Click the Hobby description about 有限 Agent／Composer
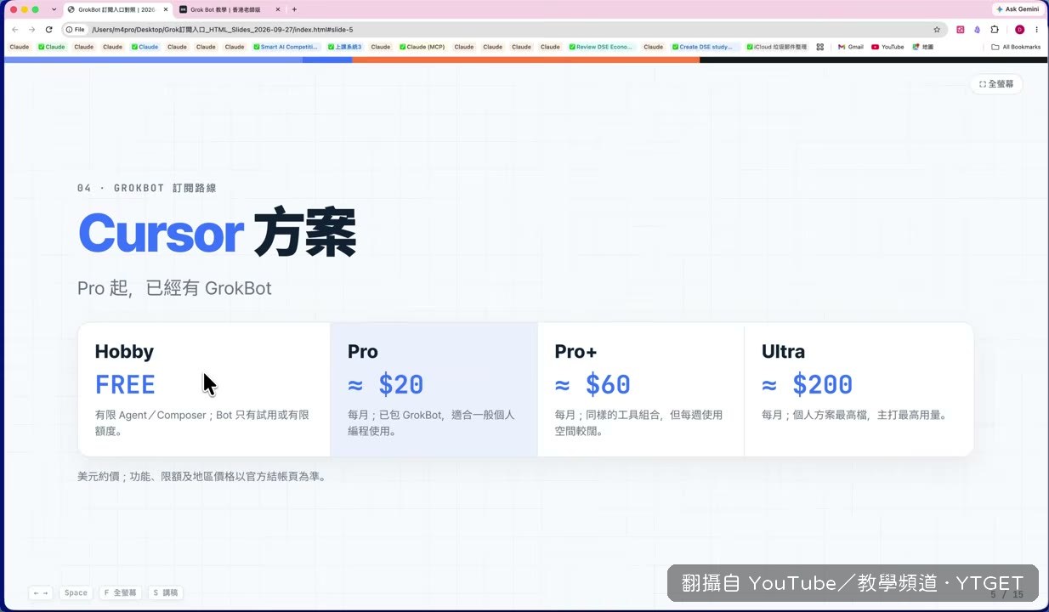This screenshot has height=612, width=1049. tap(202, 423)
